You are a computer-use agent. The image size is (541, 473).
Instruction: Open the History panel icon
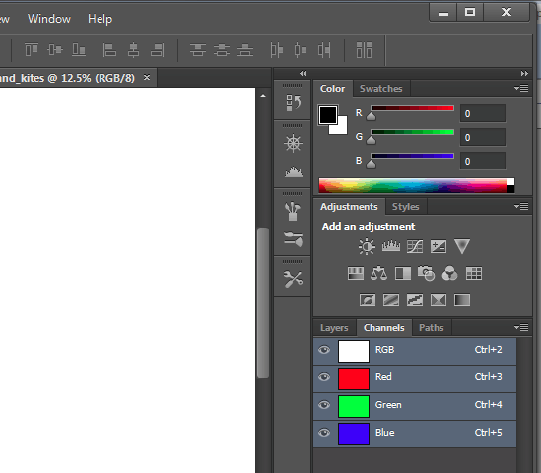(293, 102)
